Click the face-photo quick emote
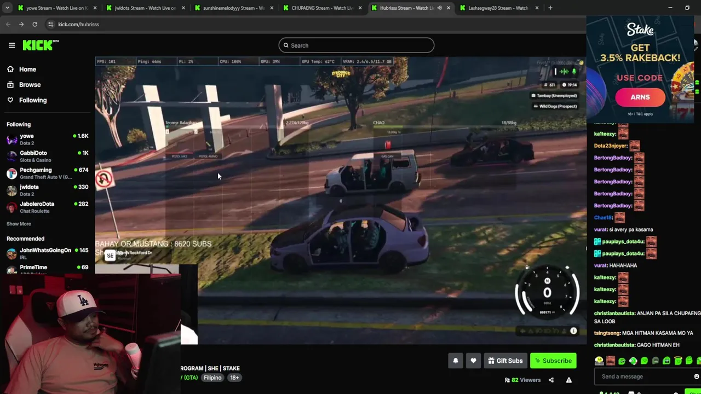This screenshot has width=701, height=394. pyautogui.click(x=610, y=361)
